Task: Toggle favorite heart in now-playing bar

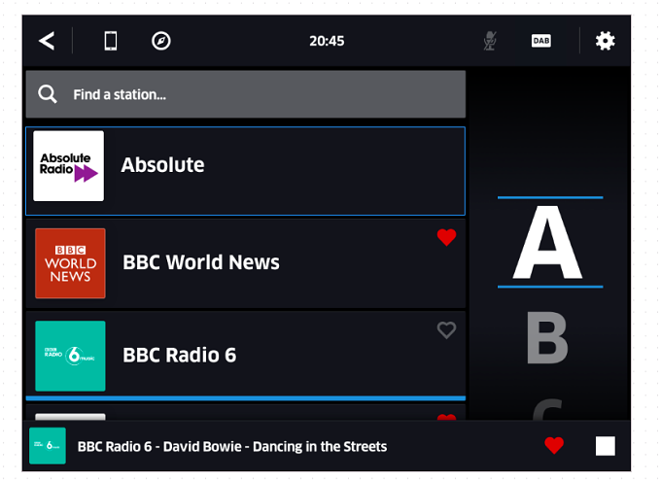Action: [x=554, y=445]
